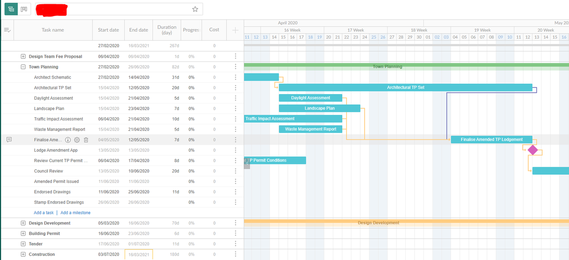
Task: Open three-dot menu for Building Permit
Action: (x=235, y=233)
